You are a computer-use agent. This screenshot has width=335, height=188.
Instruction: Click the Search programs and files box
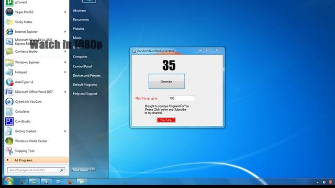click(x=36, y=170)
